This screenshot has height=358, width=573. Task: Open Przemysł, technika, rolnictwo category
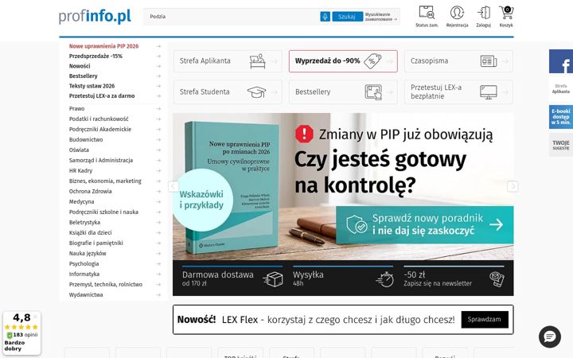click(106, 284)
